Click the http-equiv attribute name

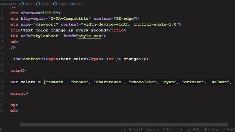pos(33,19)
